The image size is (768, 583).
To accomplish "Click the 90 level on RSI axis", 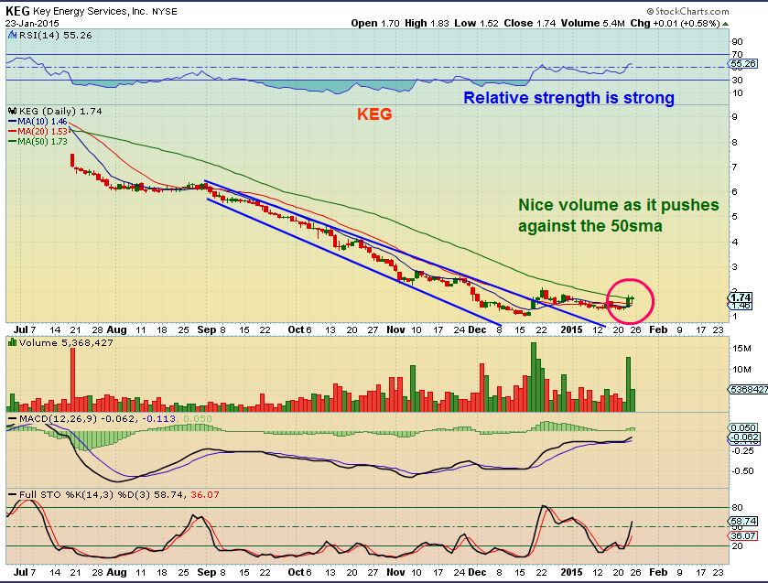I will pyautogui.click(x=737, y=42).
